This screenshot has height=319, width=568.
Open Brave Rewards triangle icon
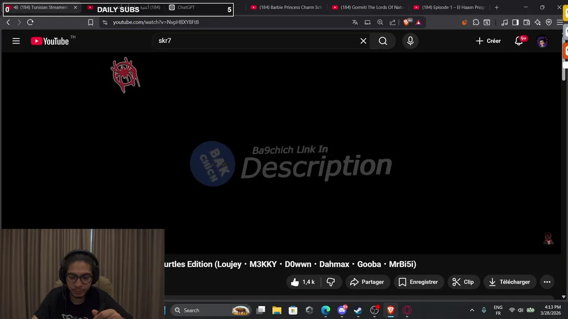pyautogui.click(x=418, y=22)
